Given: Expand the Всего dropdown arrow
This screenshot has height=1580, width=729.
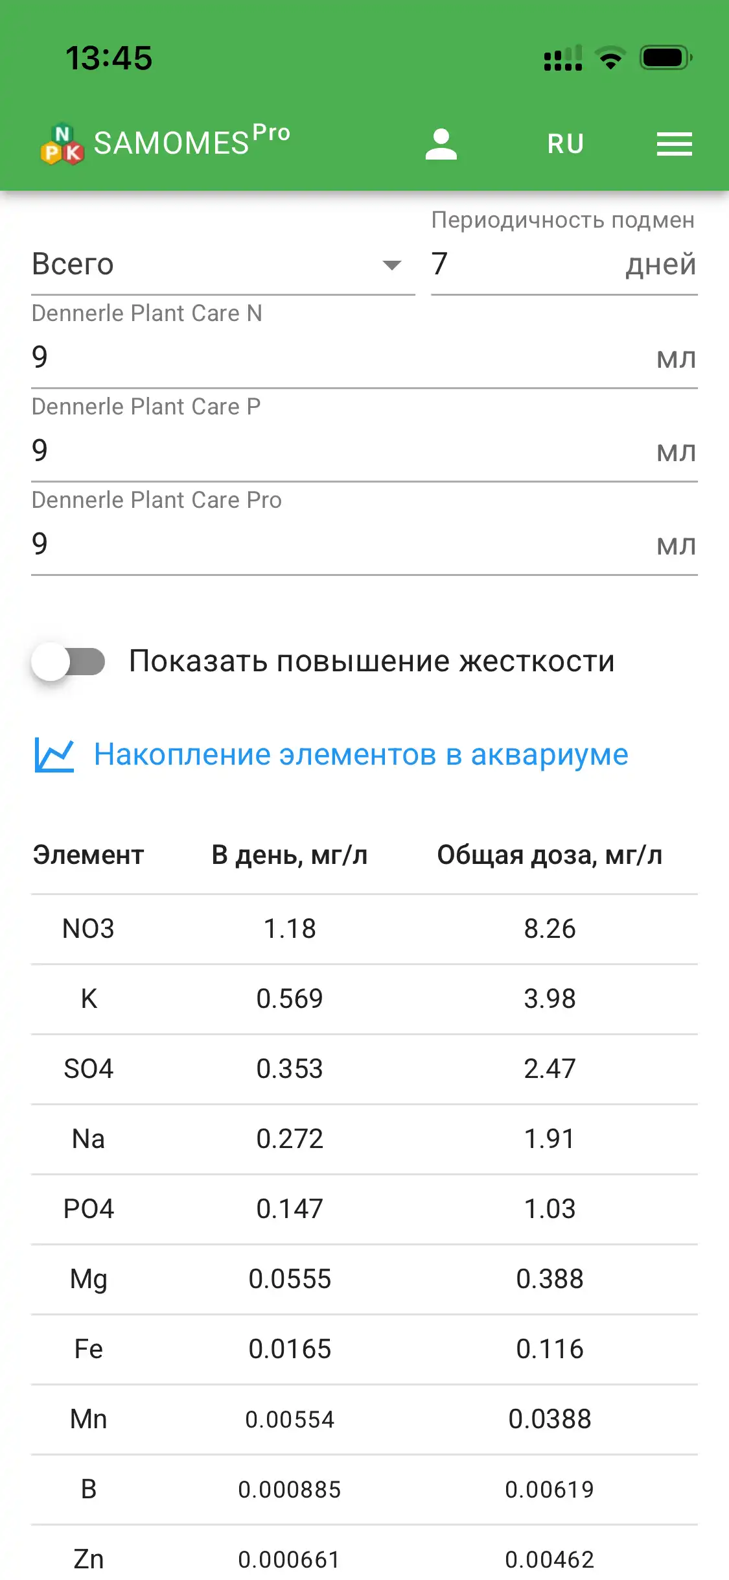Looking at the screenshot, I should (392, 265).
